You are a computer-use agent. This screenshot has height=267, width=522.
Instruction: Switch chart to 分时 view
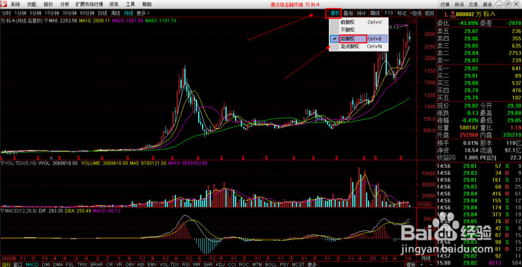[x=7, y=13]
